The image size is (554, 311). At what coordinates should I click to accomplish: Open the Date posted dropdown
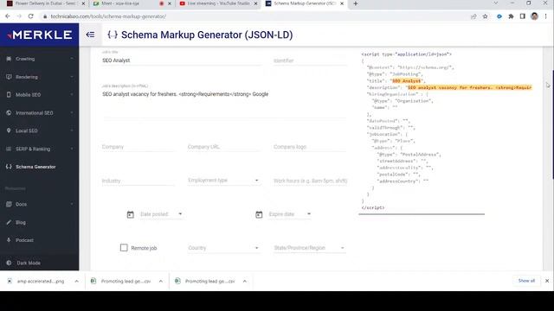[x=161, y=214]
